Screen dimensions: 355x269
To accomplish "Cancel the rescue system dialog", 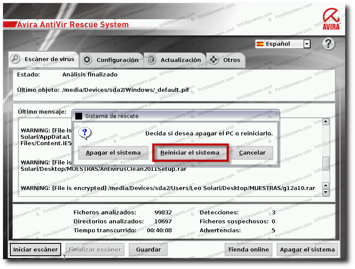I will click(x=252, y=153).
